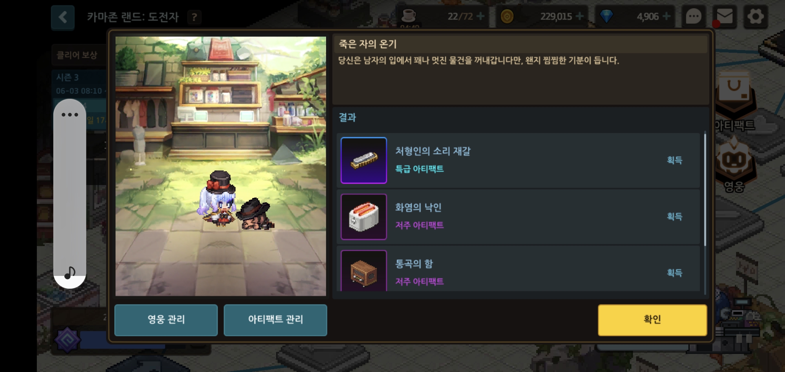
Task: Open the 클리어 보상 tab
Action: pos(77,55)
